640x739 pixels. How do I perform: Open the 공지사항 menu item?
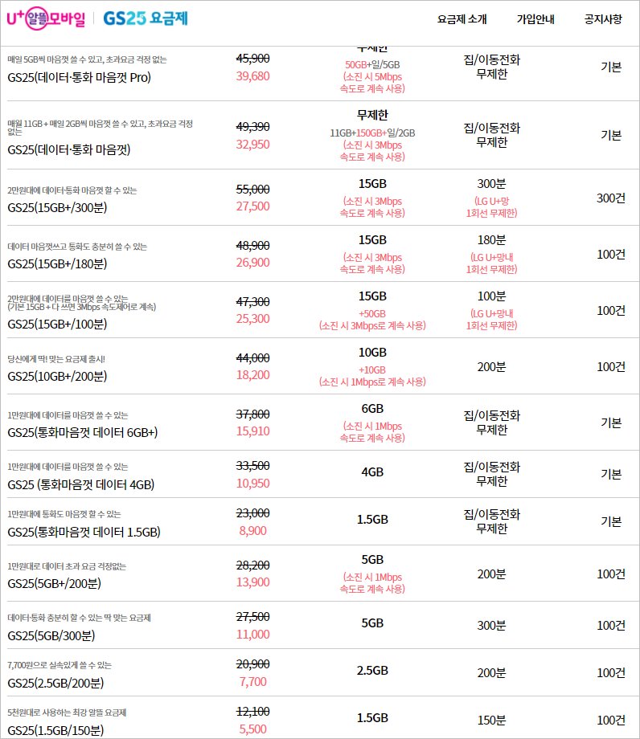click(603, 19)
